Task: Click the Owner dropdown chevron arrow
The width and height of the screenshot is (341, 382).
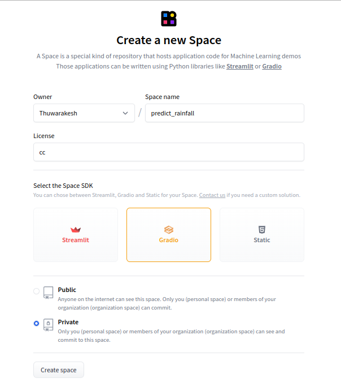Action: pyautogui.click(x=125, y=113)
